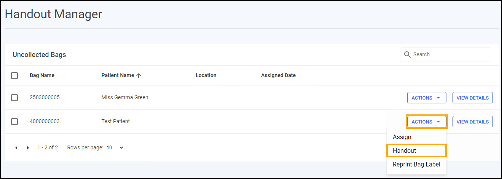Select bag 4000000003 checkbox

point(14,122)
